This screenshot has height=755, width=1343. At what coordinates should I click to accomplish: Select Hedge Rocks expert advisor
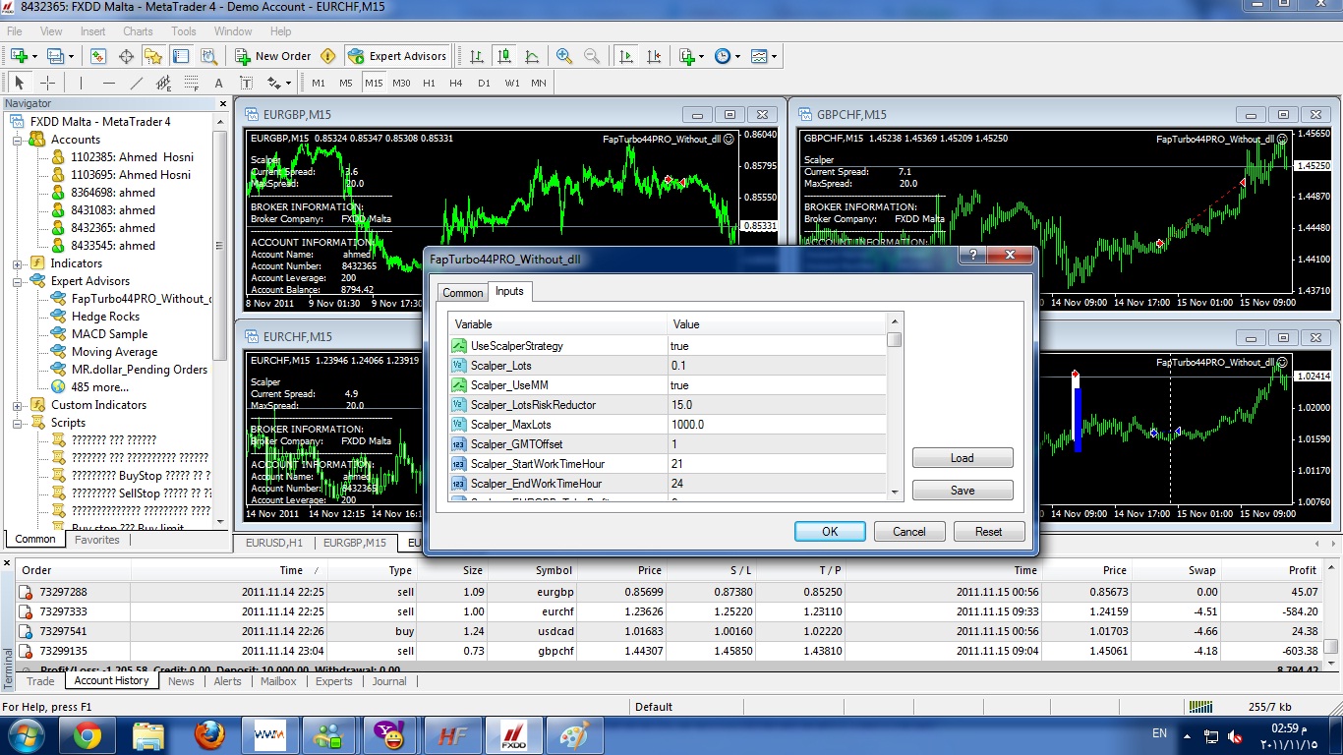click(x=105, y=317)
